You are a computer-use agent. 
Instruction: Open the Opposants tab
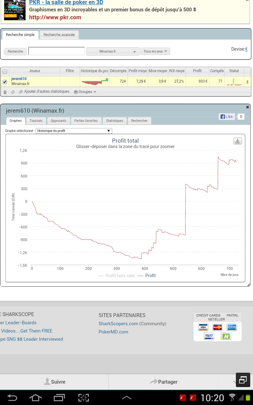point(59,121)
